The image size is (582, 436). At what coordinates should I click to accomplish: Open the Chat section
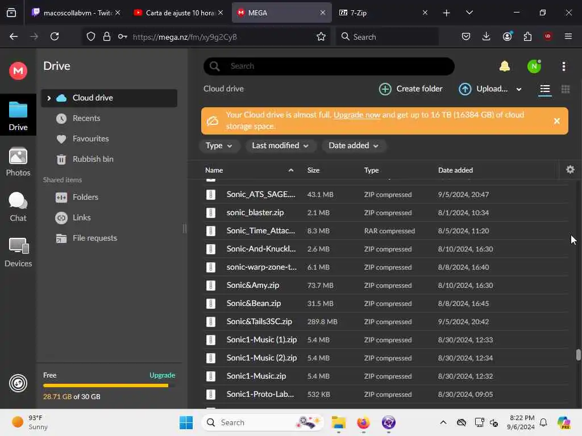(x=18, y=207)
